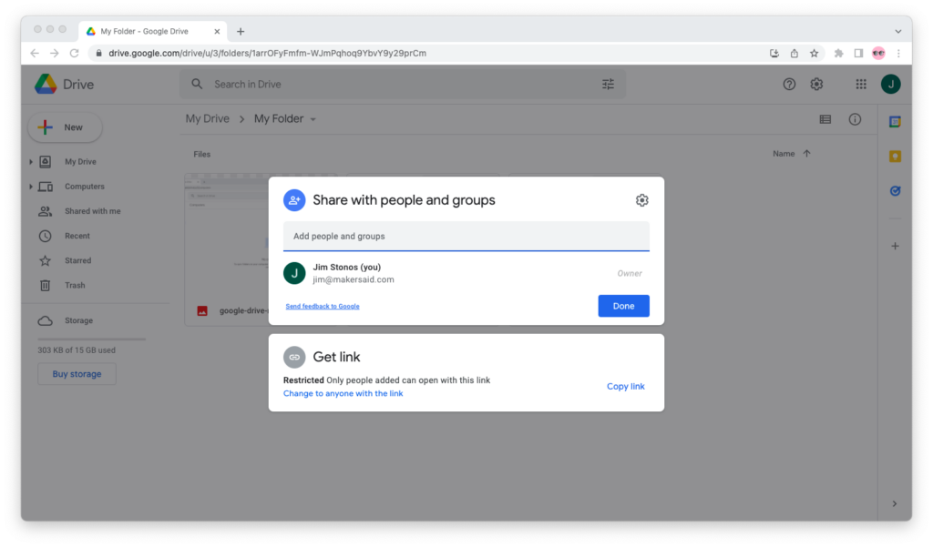Toggle Chrome side panel

click(x=858, y=53)
